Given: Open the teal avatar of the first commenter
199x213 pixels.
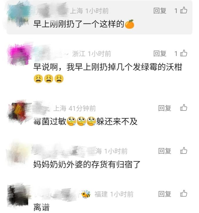Looking at the screenshot, I should pyautogui.click(x=19, y=14).
